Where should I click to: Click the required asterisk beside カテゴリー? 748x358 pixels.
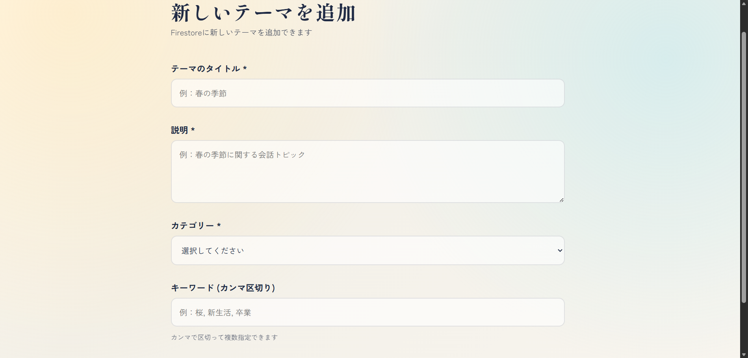pyautogui.click(x=219, y=225)
